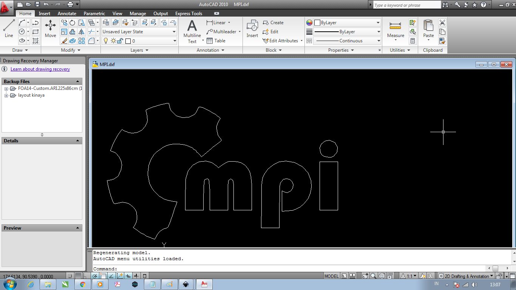Toggle the lightbulb to turn off layer 0

click(x=106, y=41)
